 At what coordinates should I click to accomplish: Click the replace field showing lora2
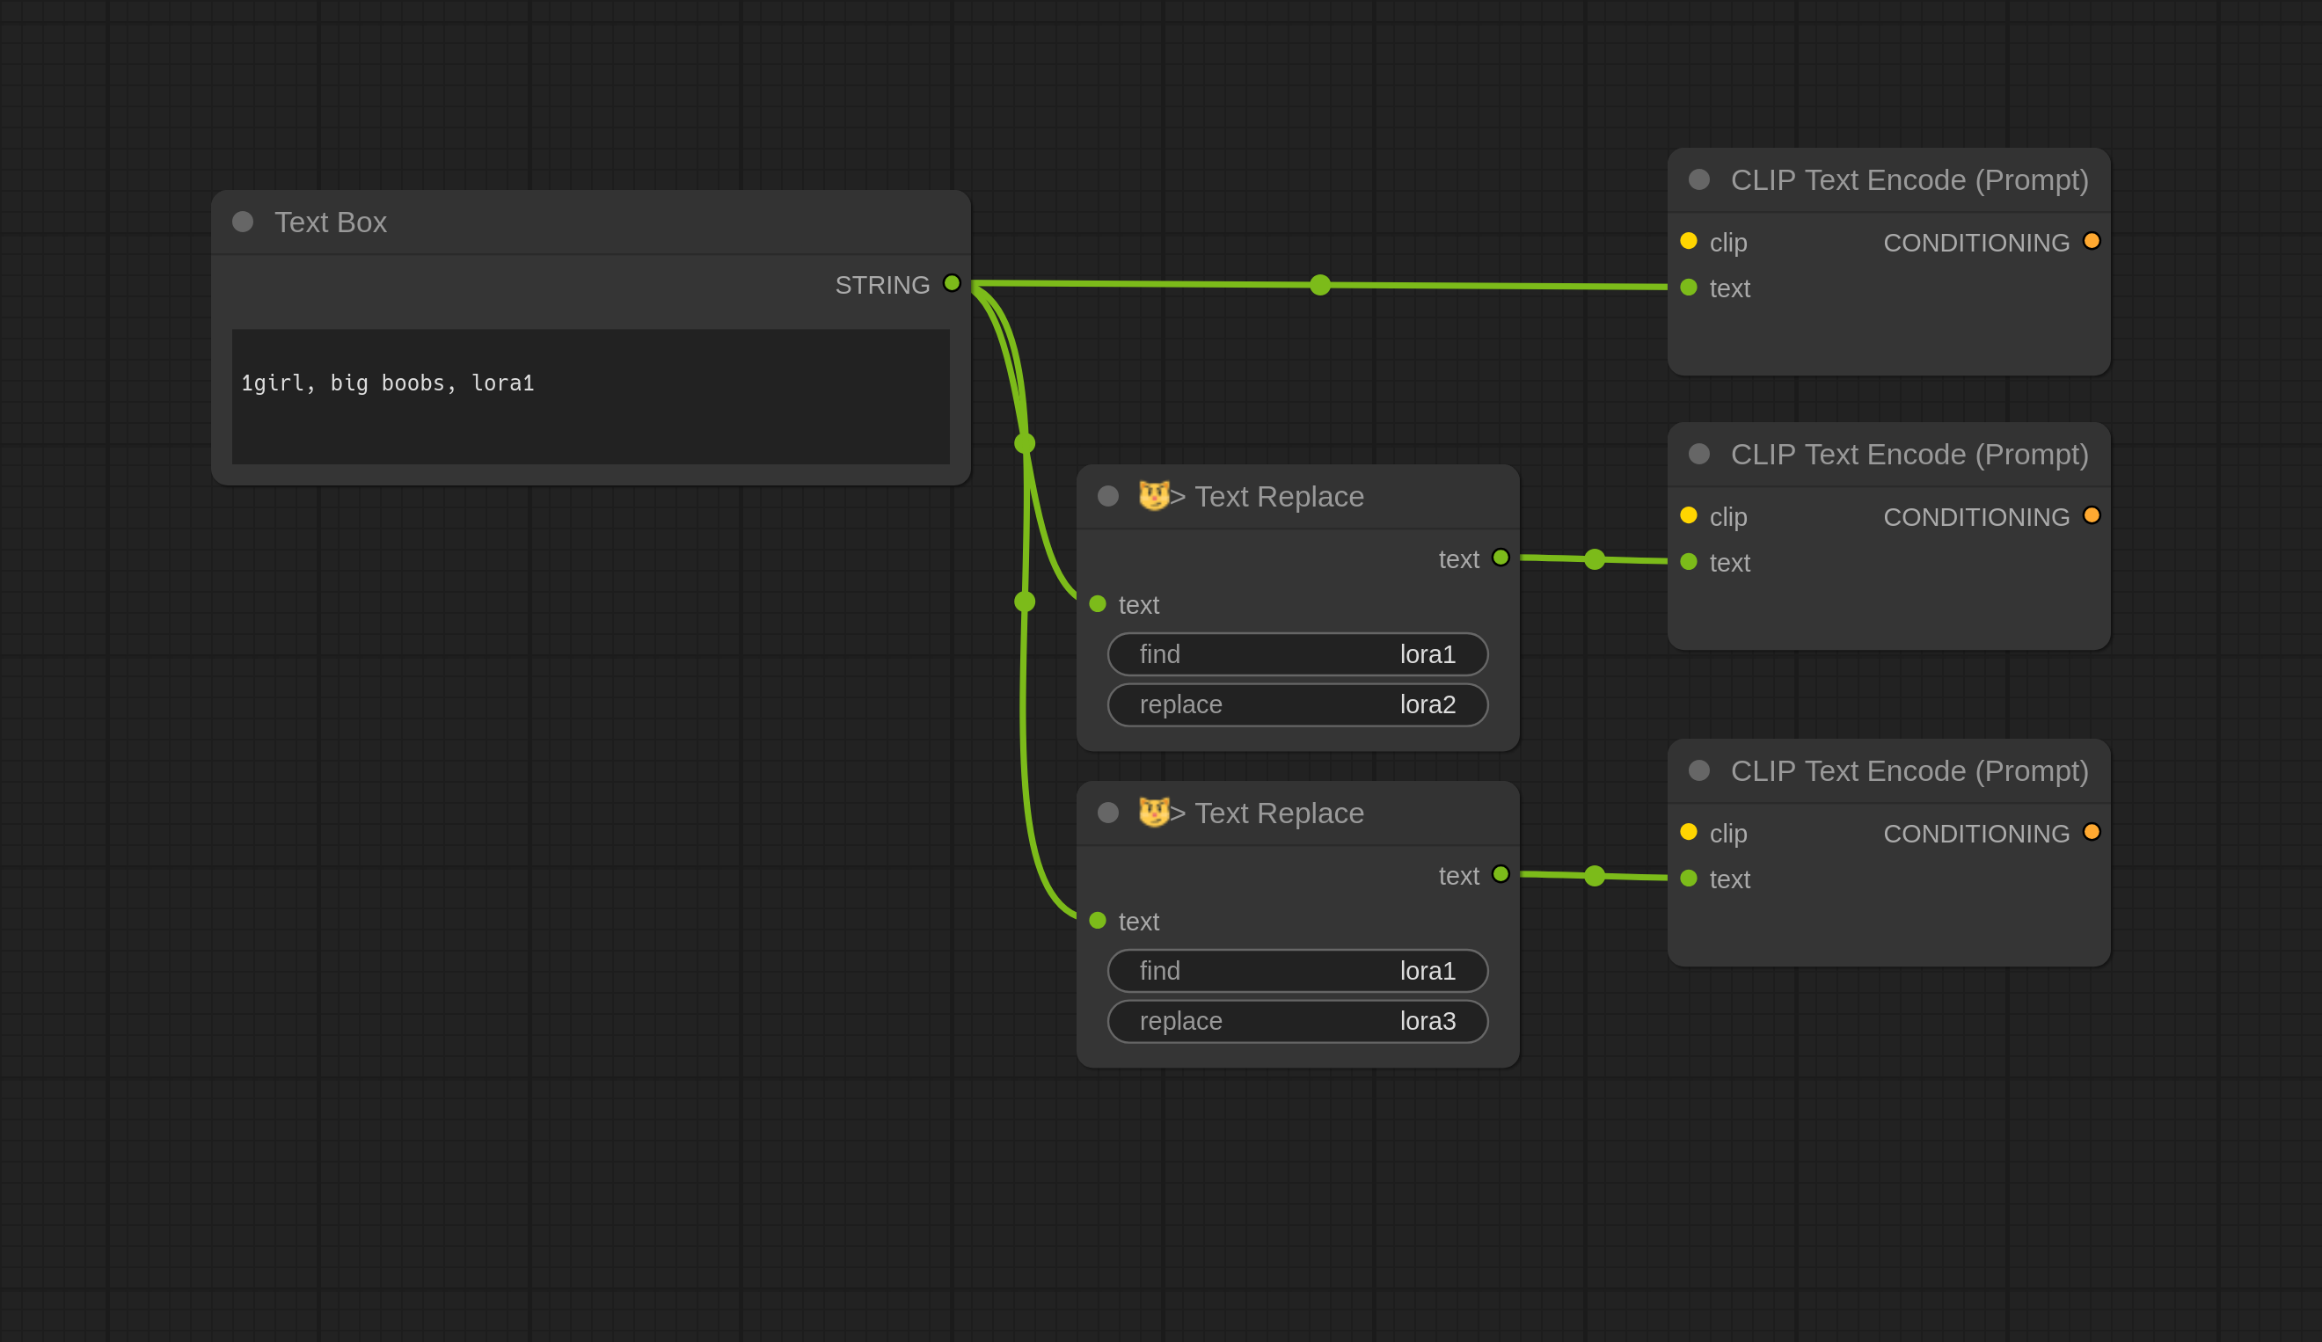(1297, 704)
